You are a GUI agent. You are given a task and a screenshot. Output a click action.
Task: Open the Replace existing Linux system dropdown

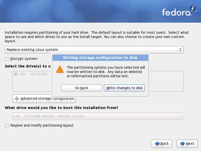[94, 50]
